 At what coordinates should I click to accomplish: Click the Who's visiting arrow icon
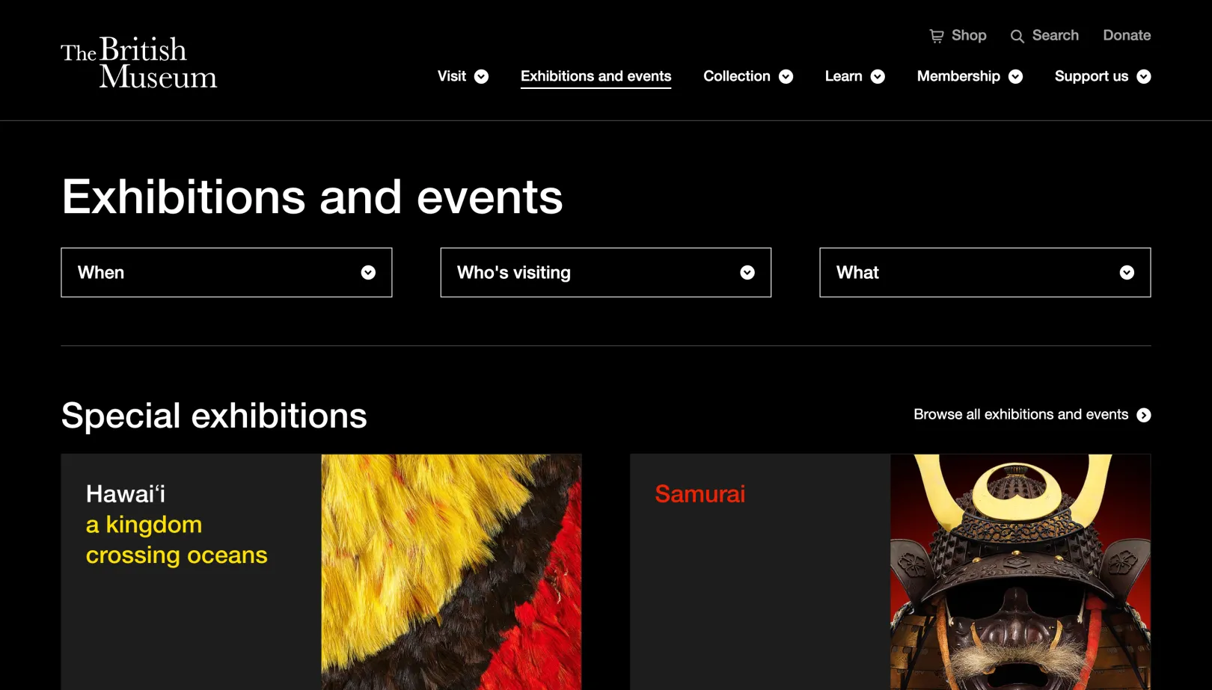[747, 273]
